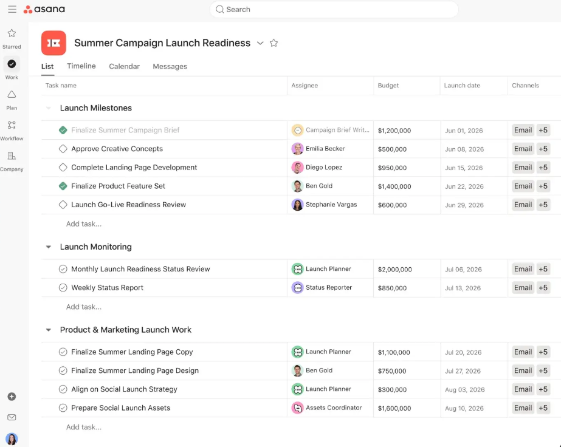
Task: Open the inbox envelope icon
Action: 12,417
